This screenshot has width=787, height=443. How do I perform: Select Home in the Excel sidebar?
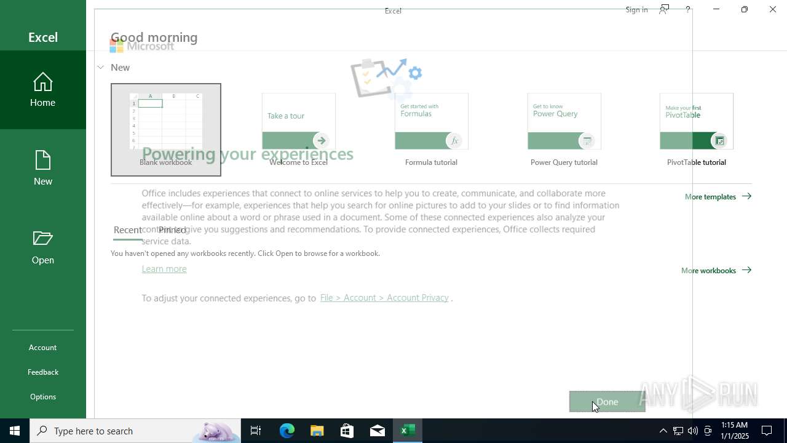[x=43, y=90]
